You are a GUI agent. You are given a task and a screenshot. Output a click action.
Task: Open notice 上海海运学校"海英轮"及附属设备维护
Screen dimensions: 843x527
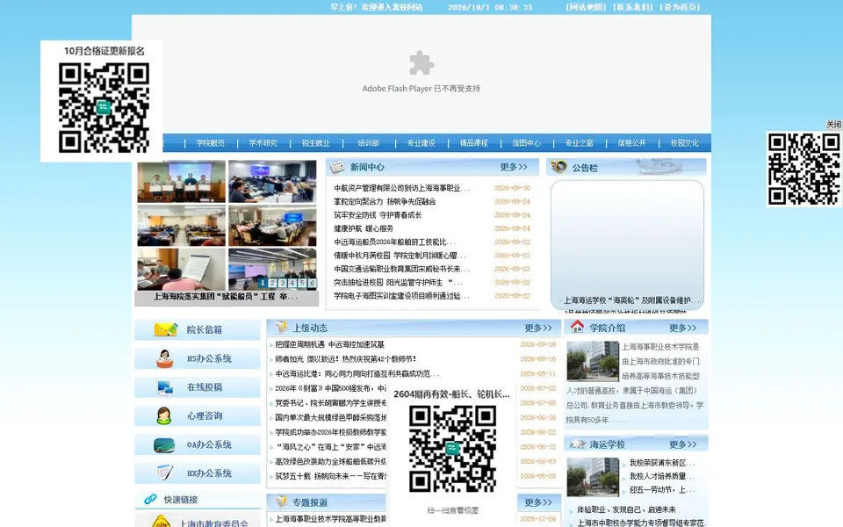[631, 300]
